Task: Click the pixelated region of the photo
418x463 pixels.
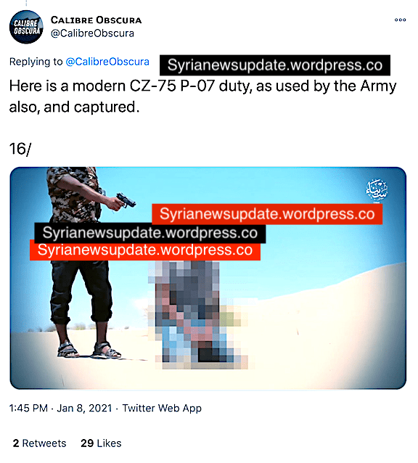Action: (x=200, y=314)
